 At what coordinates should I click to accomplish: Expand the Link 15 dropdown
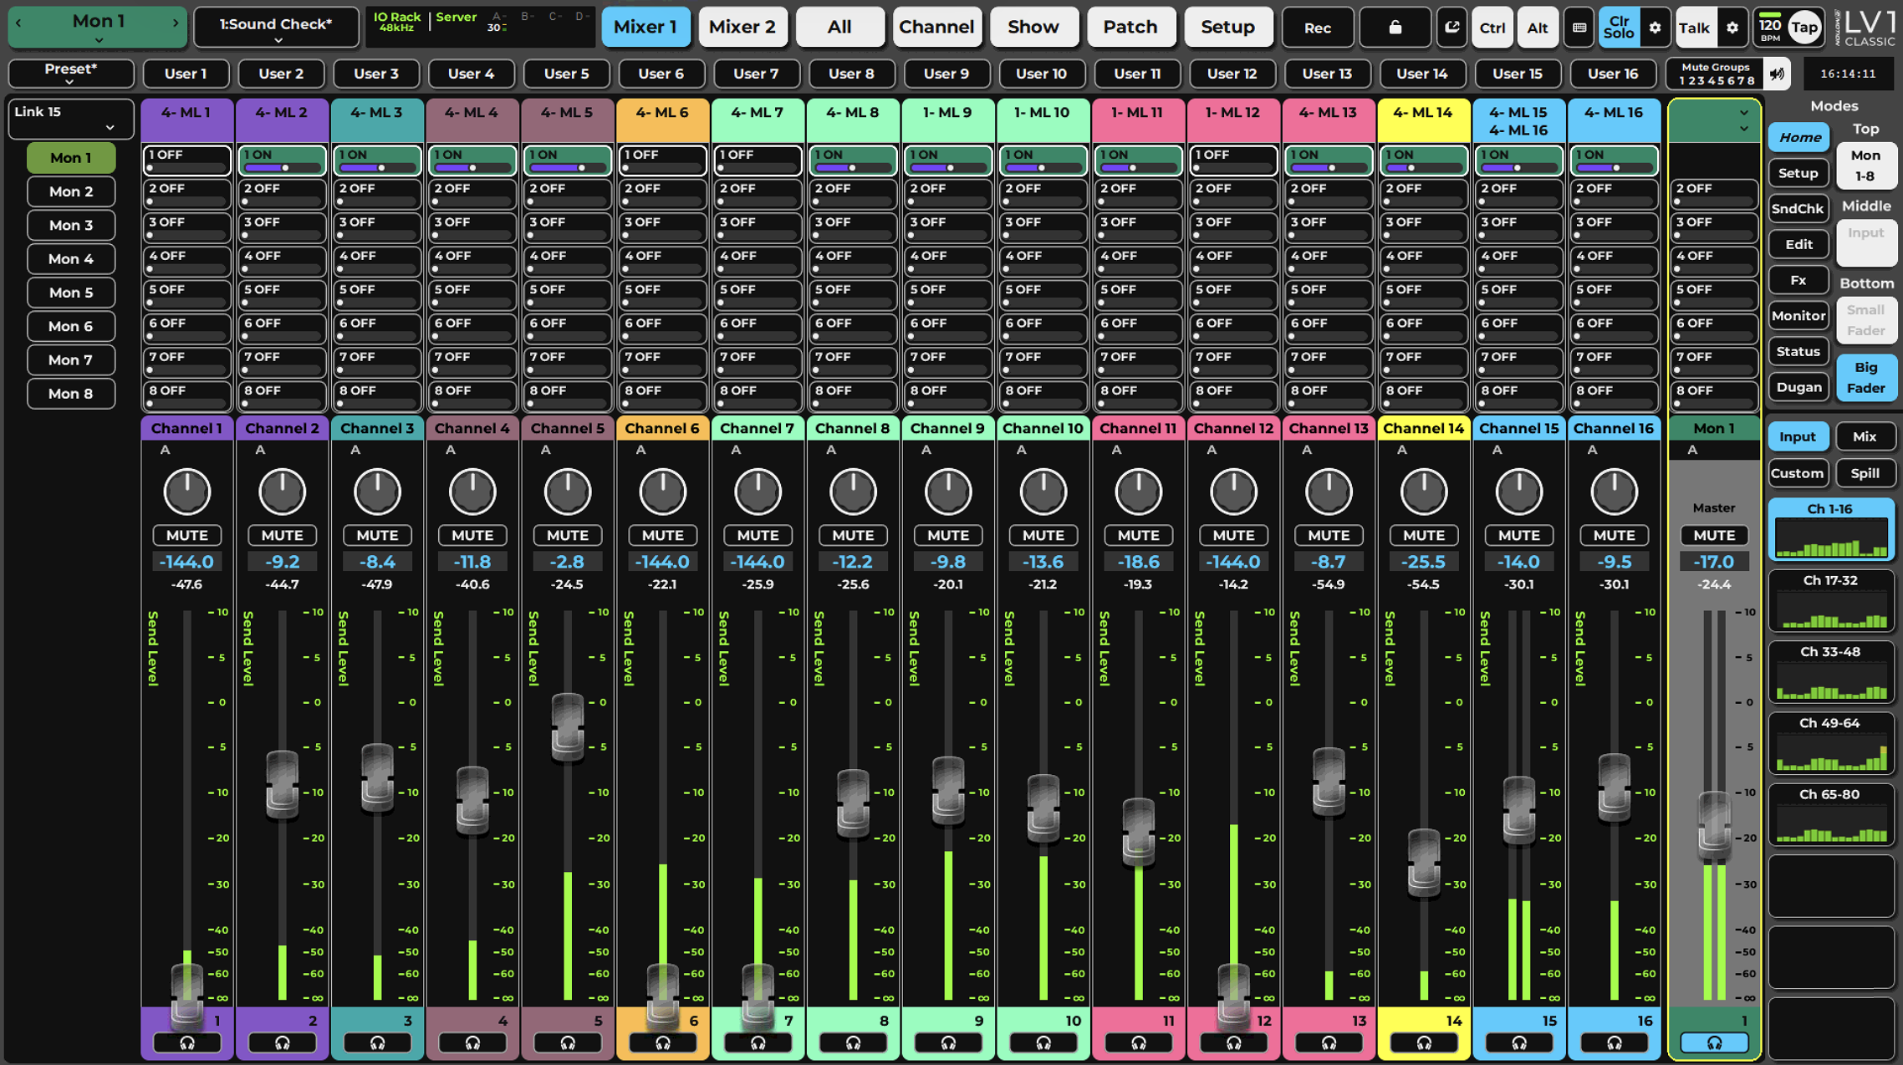point(71,119)
